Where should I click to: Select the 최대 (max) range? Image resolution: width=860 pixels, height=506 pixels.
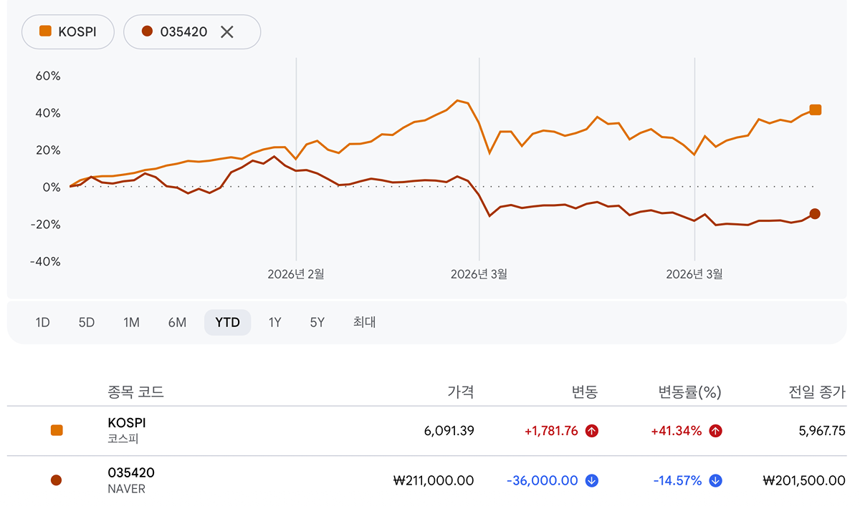coord(364,323)
